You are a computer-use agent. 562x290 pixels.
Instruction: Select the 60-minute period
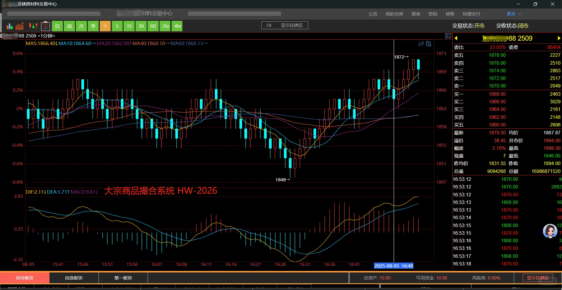[153, 26]
